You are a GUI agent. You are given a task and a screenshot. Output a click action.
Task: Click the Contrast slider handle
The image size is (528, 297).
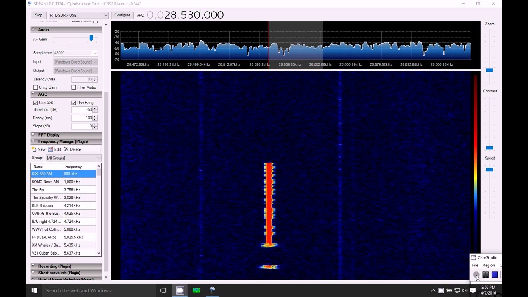pyautogui.click(x=489, y=148)
